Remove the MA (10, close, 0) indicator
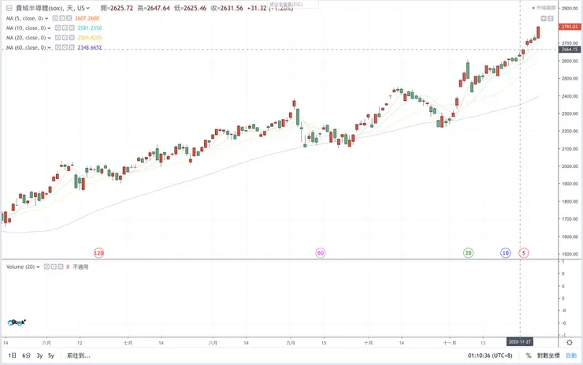 coord(72,28)
